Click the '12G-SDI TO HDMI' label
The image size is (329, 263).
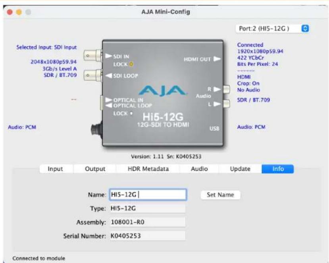163,125
